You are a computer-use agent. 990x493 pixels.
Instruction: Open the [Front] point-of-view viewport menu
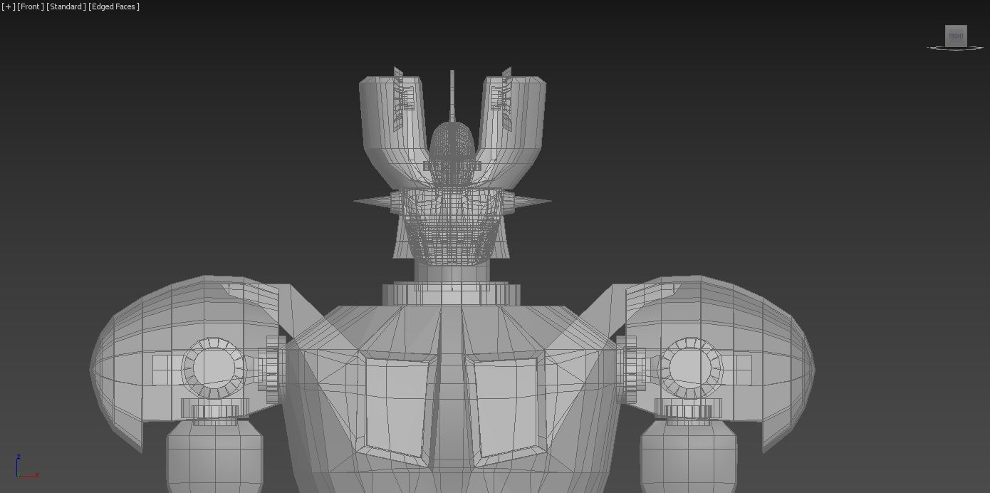pos(31,6)
